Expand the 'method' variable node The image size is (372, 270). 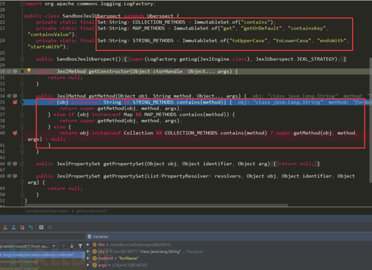point(88,258)
